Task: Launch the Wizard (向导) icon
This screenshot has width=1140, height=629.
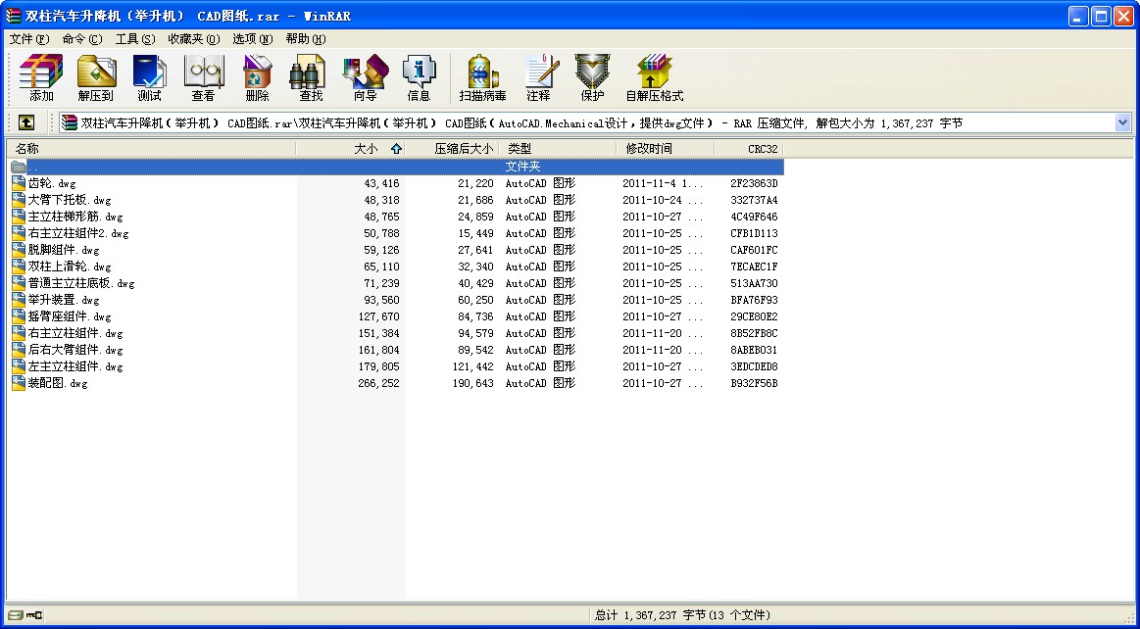Action: [x=365, y=77]
